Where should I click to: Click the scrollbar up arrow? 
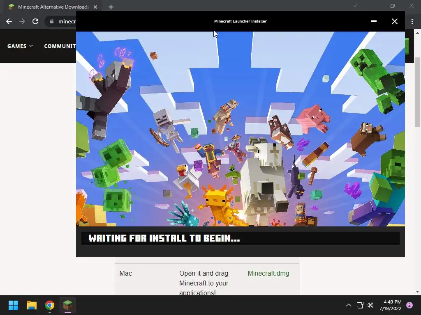tap(417, 33)
